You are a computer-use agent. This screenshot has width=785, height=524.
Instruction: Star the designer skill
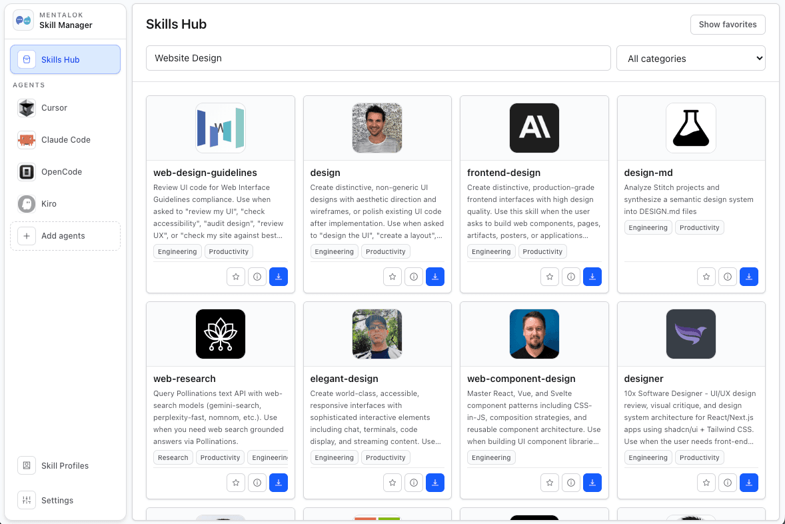click(x=706, y=483)
